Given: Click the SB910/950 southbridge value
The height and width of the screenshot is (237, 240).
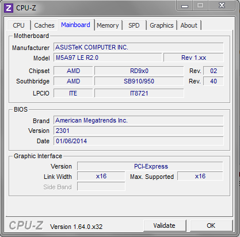Looking at the screenshot, I should point(139,81).
